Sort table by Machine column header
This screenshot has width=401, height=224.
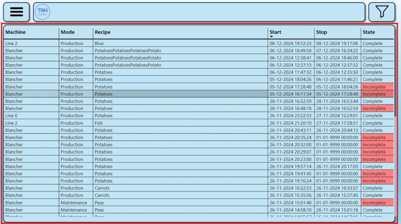point(16,32)
